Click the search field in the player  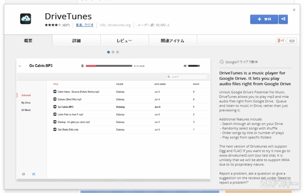[x=187, y=76]
